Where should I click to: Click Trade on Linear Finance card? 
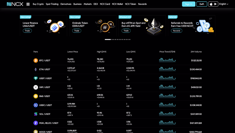coord(27,31)
